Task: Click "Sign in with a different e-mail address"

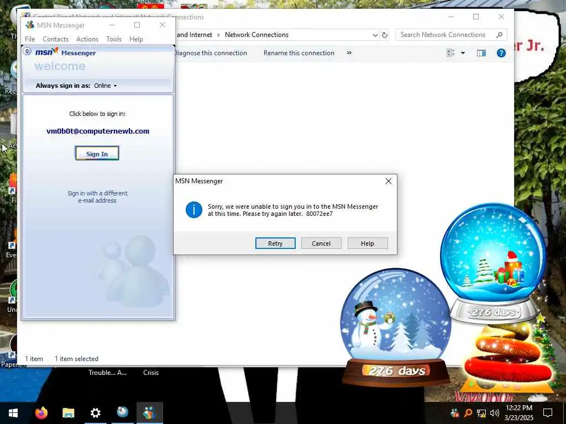Action: [x=97, y=197]
